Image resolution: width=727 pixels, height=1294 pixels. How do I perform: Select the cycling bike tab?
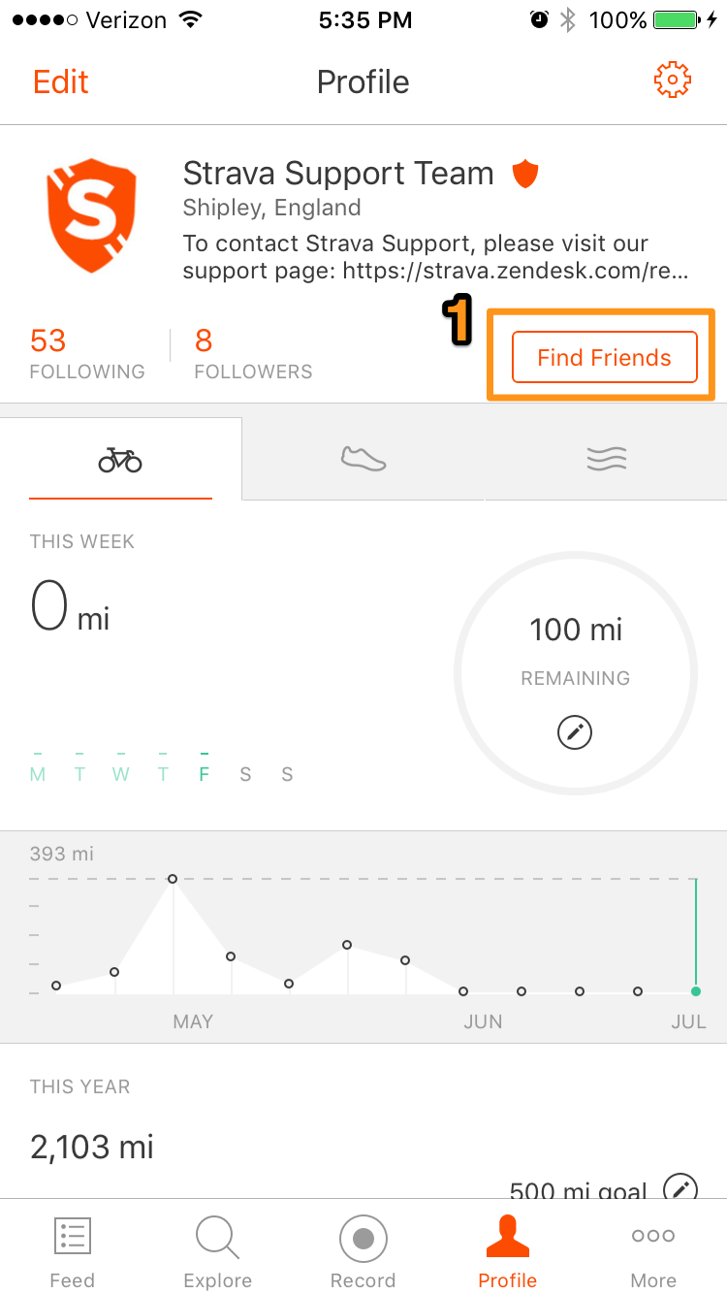pyautogui.click(x=120, y=459)
